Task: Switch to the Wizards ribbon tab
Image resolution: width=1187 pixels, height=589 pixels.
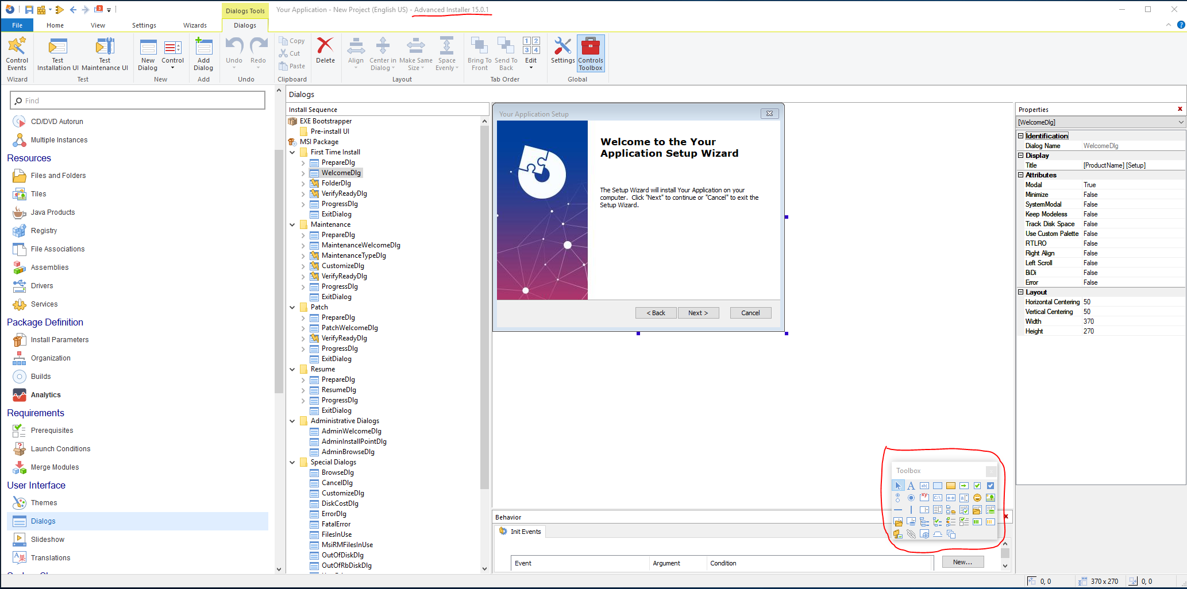Action: 195,25
